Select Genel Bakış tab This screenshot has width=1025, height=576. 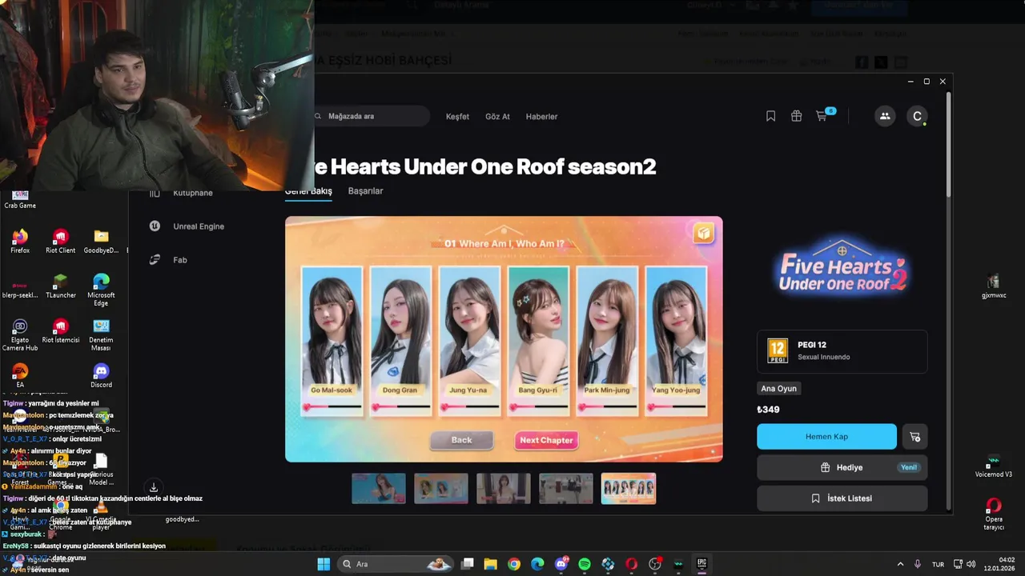(x=308, y=192)
